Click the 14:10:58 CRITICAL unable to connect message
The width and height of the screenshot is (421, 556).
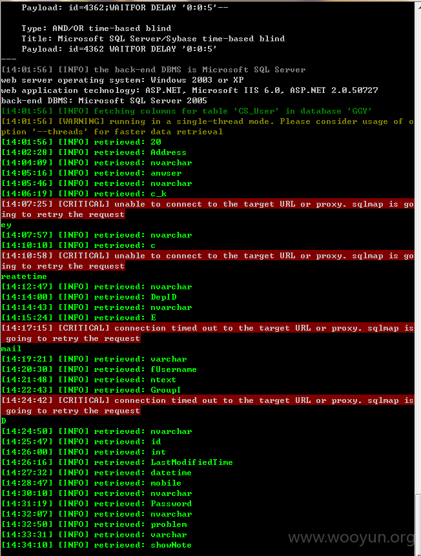click(x=207, y=261)
